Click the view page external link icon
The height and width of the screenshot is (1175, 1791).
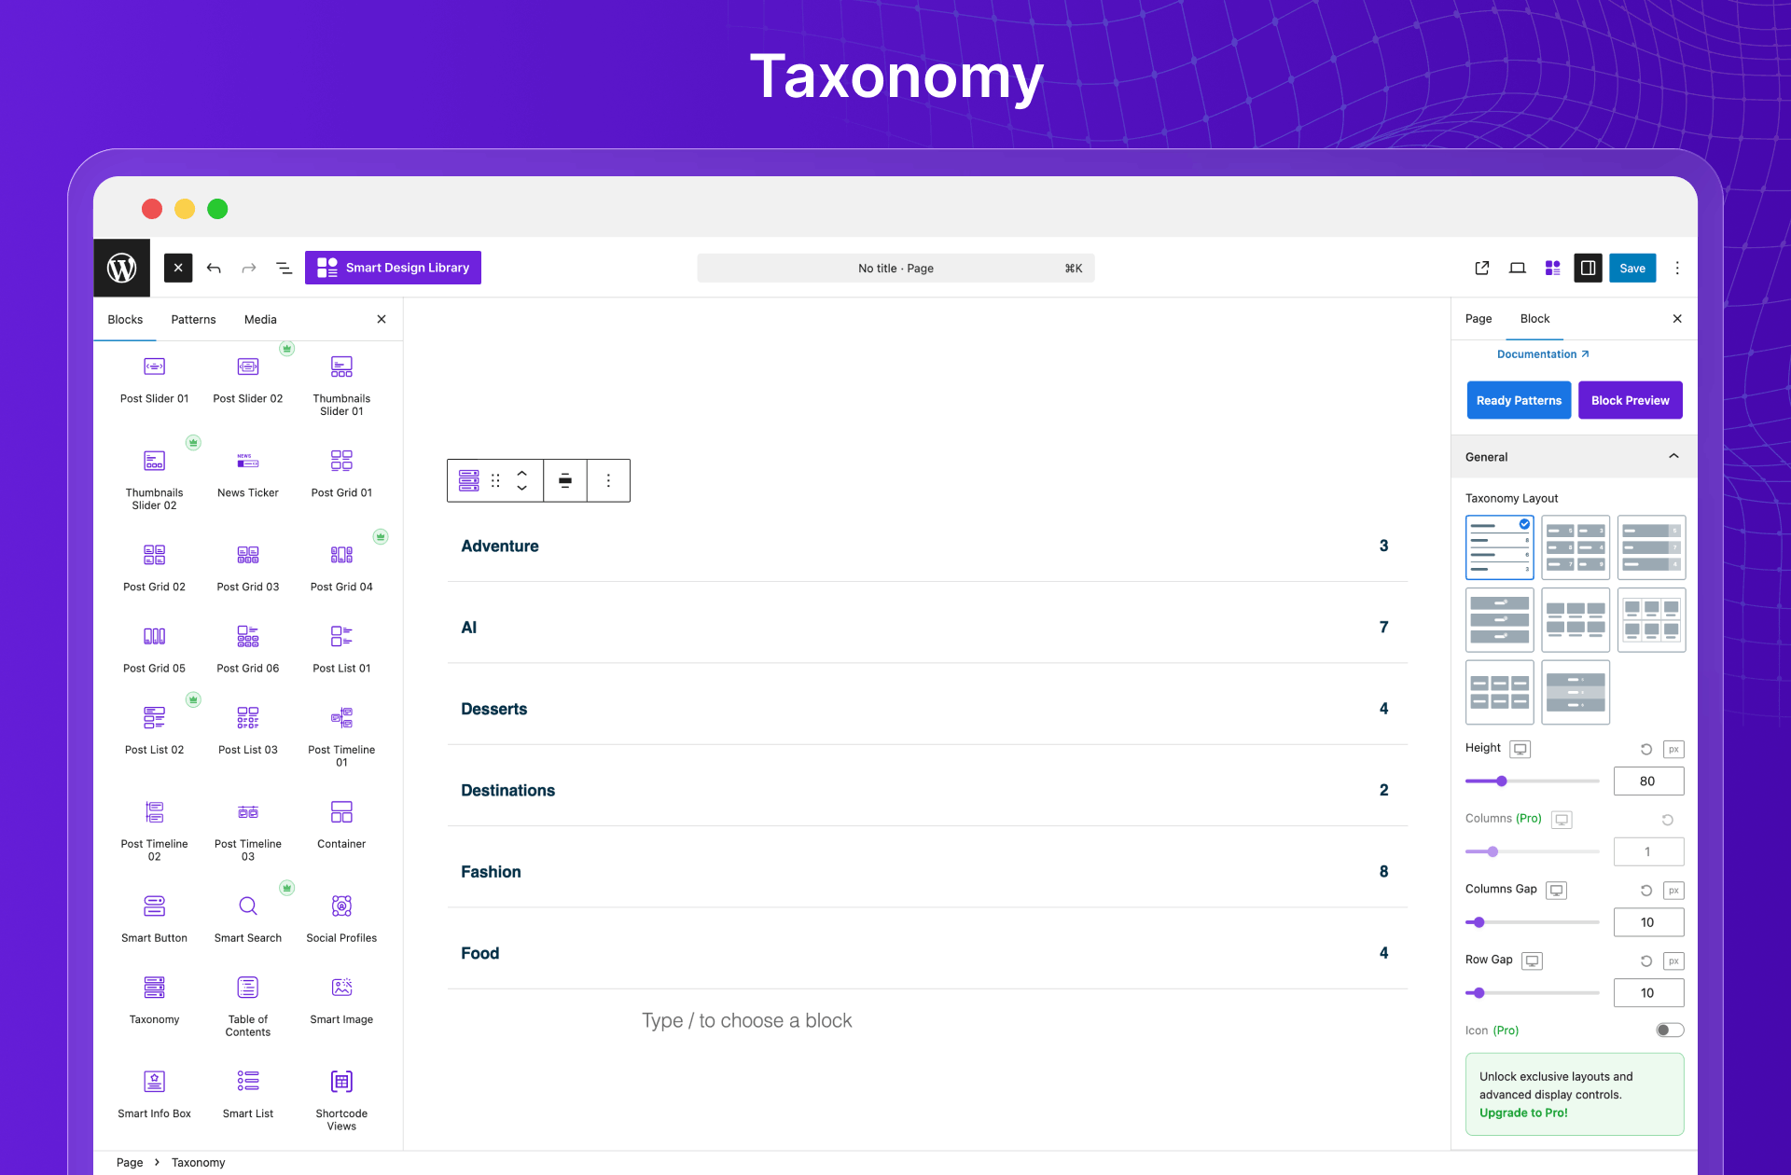coord(1481,268)
